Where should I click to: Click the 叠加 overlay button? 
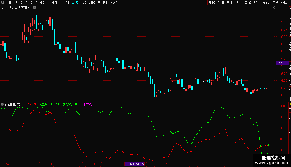(x=220, y=2)
